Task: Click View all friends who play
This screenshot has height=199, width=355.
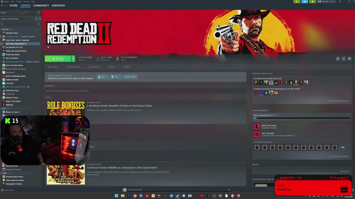Action: tap(338, 101)
